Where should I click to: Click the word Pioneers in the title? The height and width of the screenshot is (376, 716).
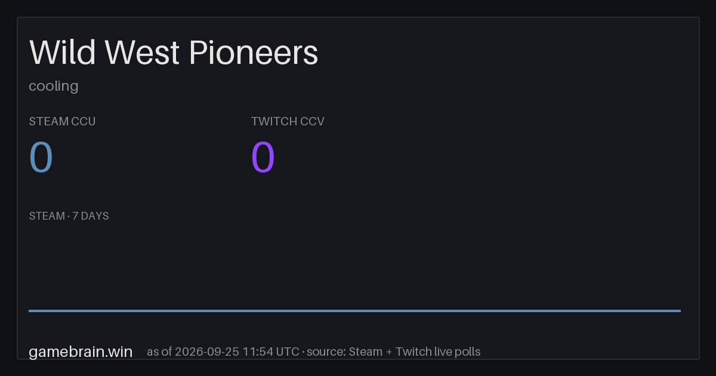click(x=254, y=53)
